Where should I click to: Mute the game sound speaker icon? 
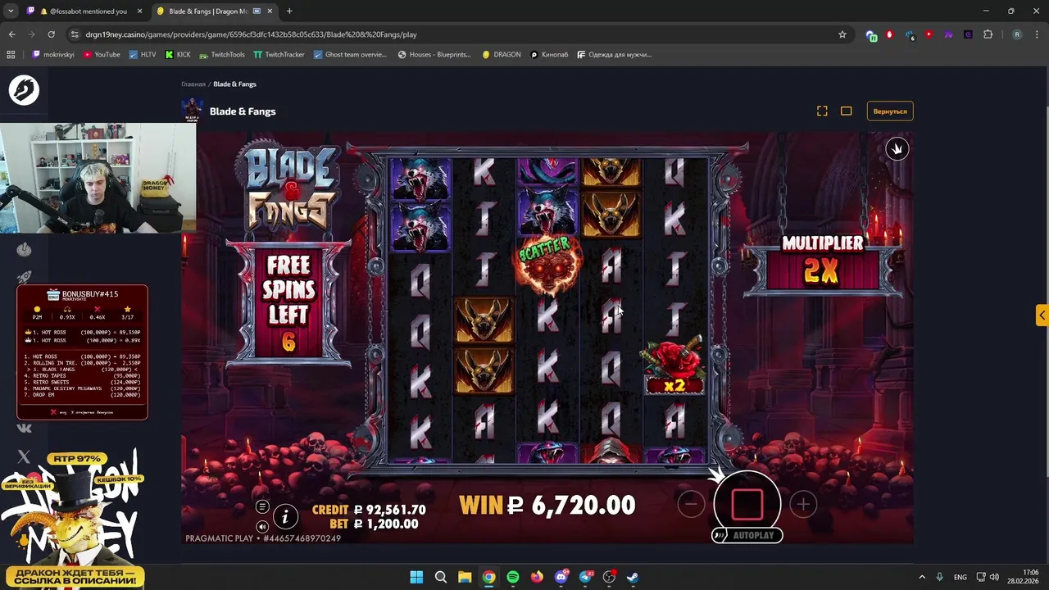pyautogui.click(x=262, y=526)
